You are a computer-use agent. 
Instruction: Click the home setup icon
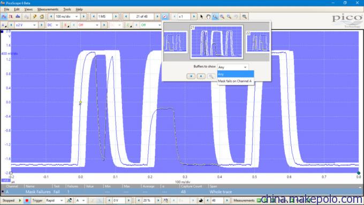pos(42,17)
